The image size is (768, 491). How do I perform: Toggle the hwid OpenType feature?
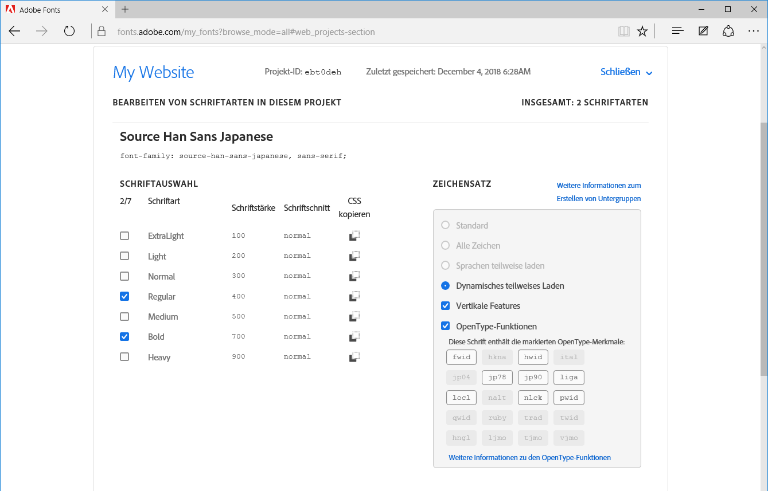(x=533, y=357)
